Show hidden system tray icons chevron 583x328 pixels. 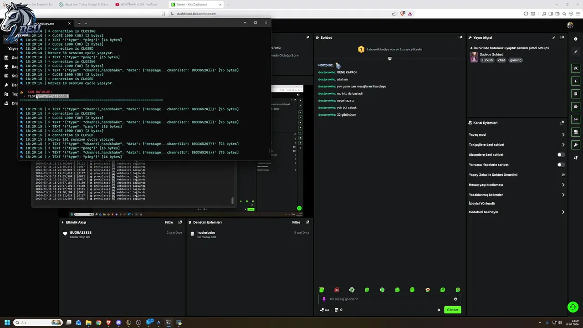[540, 323]
